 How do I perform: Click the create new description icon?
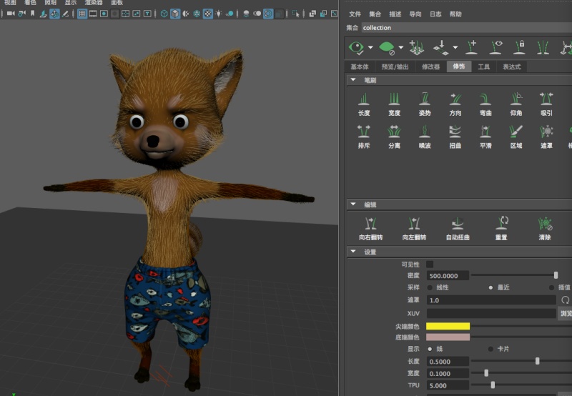(x=416, y=48)
